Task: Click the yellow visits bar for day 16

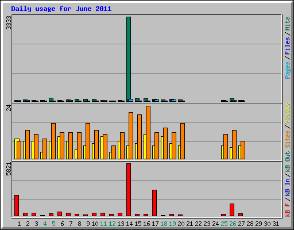Action: [x=145, y=147]
